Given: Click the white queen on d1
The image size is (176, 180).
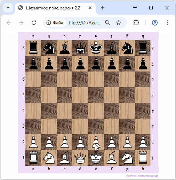Looking at the screenshot, I should 80,158.
